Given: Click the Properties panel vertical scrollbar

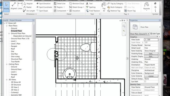Looking at the screenshot, I should coord(159,55).
